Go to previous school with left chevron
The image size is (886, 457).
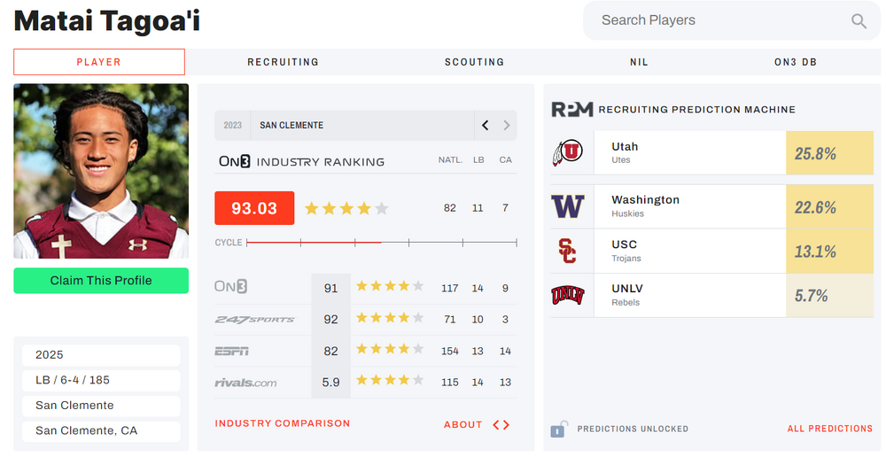point(485,125)
